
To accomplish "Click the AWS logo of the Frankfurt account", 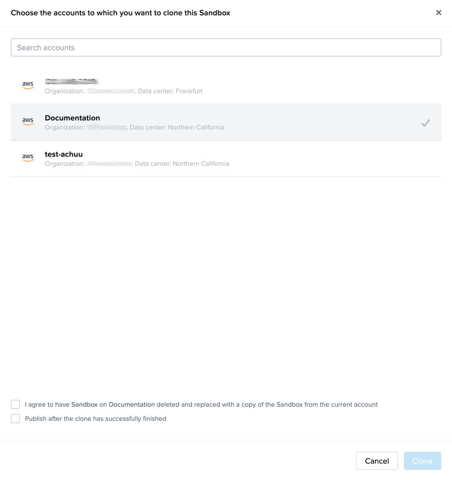I will pos(28,85).
